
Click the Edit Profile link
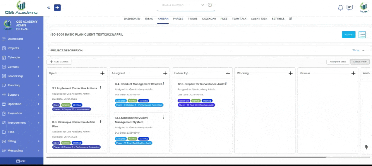[x=22, y=29]
